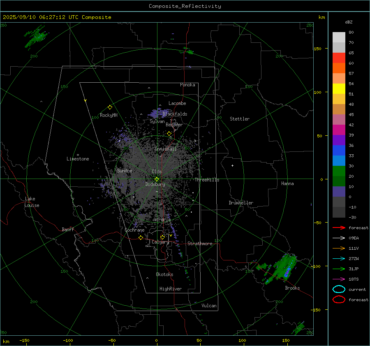Click the Strathmore label
Screen dimensions: 370x346
click(200, 244)
